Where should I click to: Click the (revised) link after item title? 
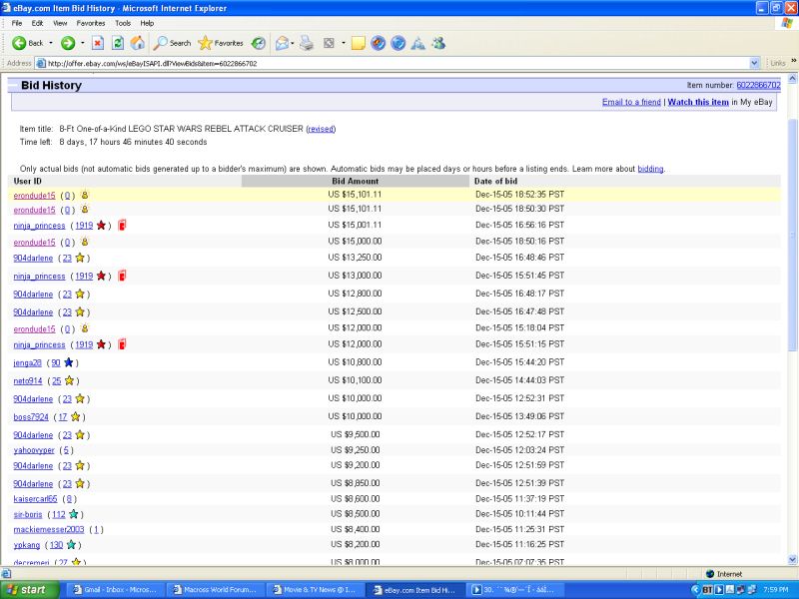321,129
